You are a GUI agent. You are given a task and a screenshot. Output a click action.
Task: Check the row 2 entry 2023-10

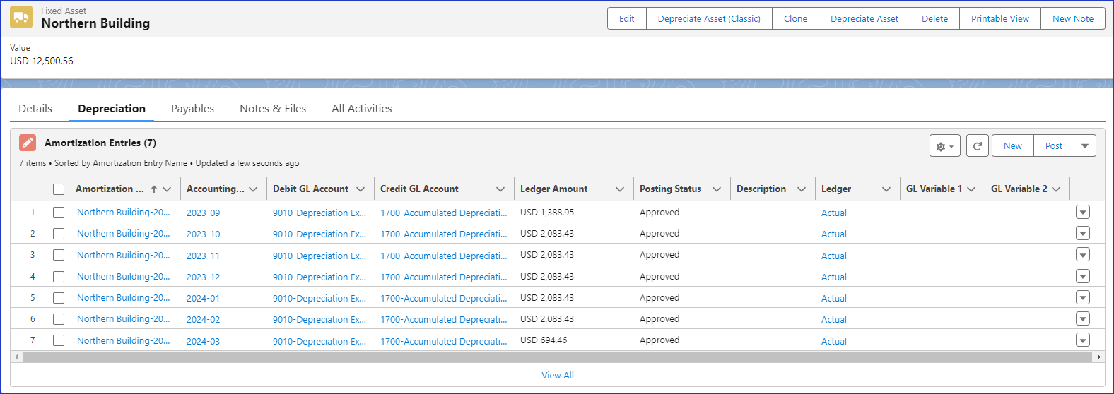click(x=59, y=234)
